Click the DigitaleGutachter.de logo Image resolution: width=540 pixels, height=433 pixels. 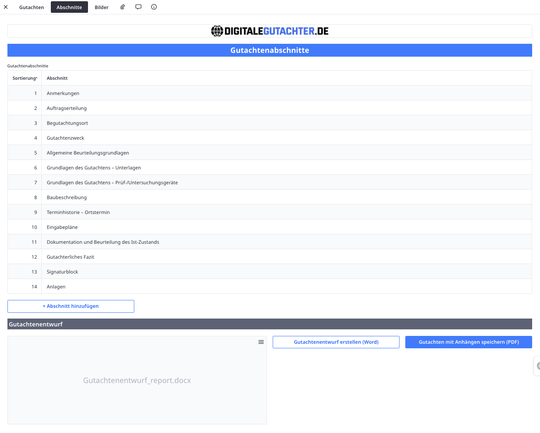(x=269, y=31)
